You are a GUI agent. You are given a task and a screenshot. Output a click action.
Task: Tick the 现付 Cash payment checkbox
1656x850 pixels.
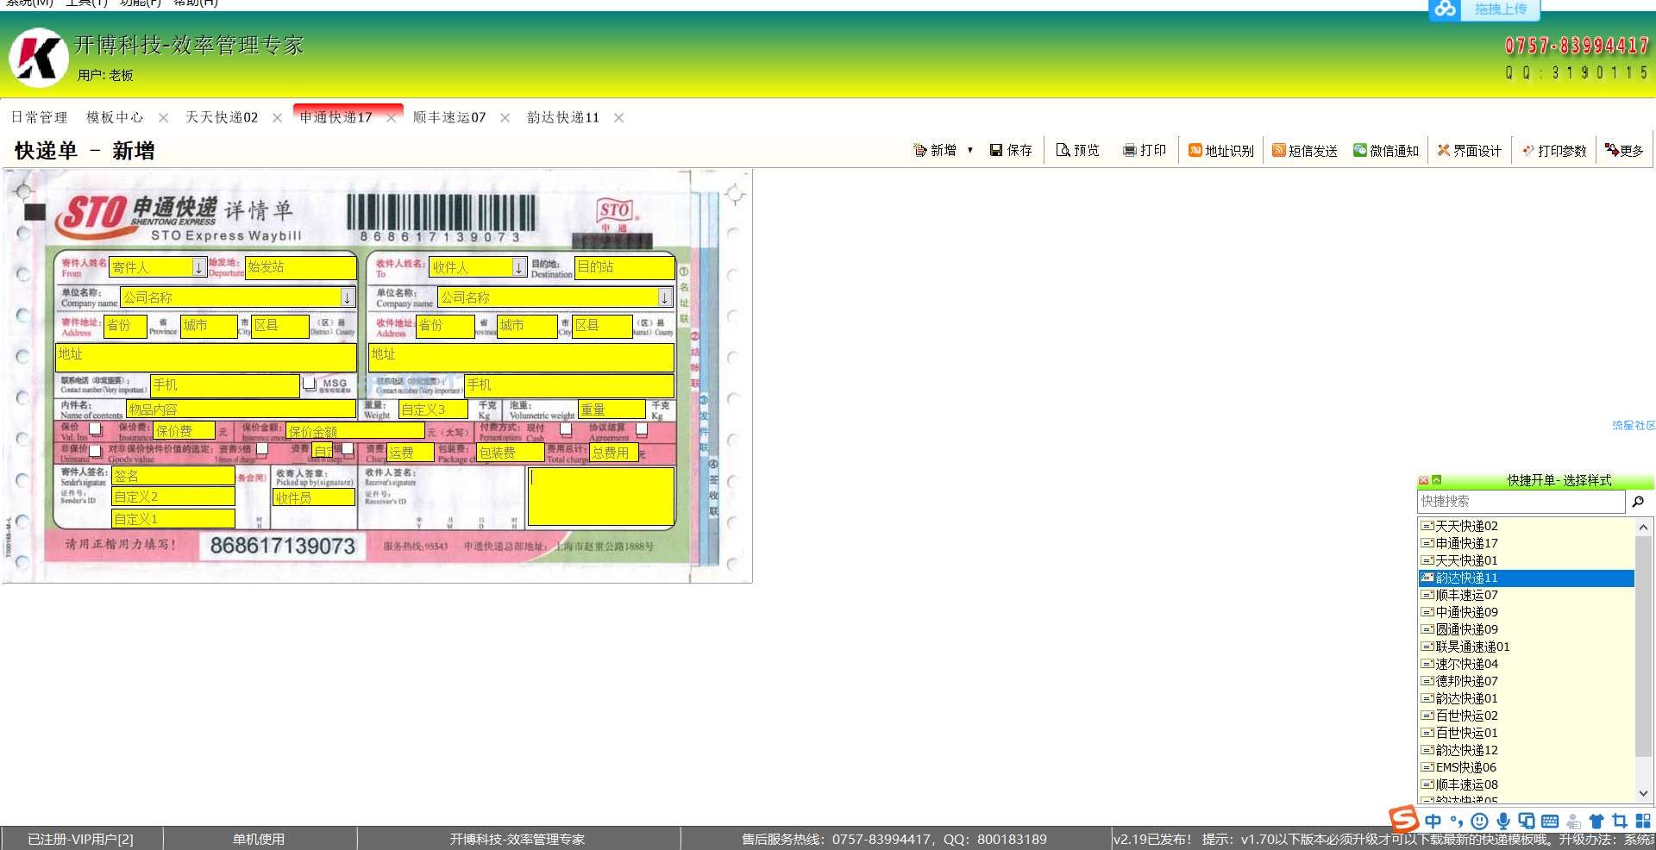tap(566, 428)
